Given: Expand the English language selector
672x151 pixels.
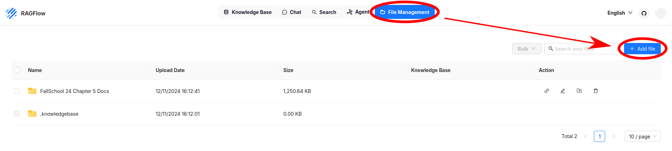Looking at the screenshot, I should pyautogui.click(x=619, y=13).
